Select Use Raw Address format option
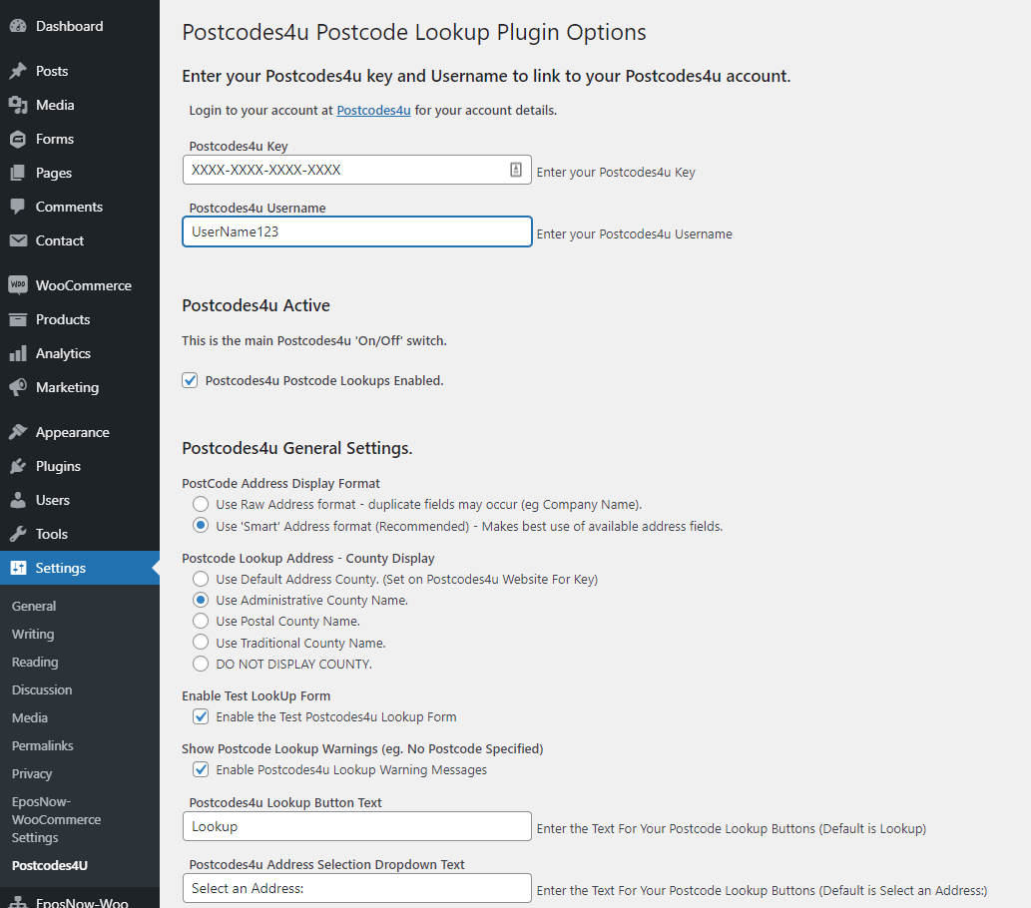 tap(201, 504)
